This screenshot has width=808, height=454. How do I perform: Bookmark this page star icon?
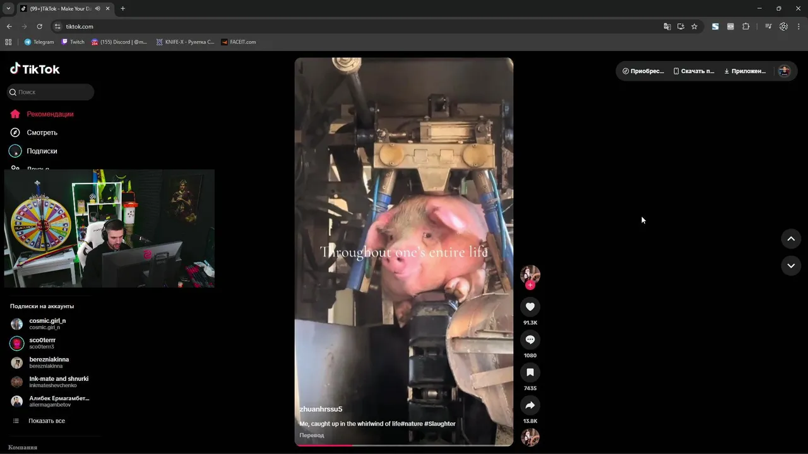coord(694,26)
